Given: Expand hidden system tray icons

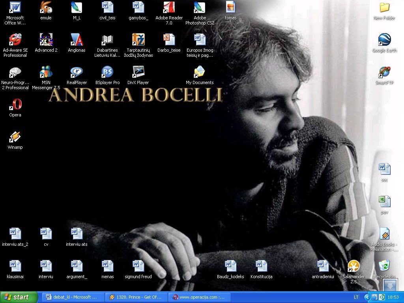Looking at the screenshot, I should point(367,297).
